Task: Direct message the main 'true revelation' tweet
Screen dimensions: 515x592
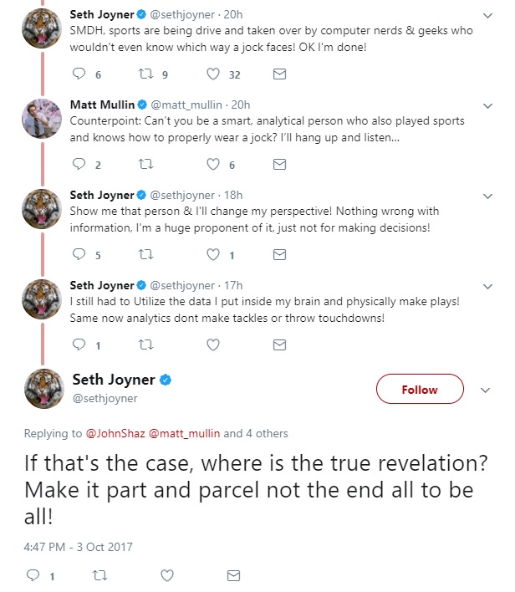Action: point(234,575)
